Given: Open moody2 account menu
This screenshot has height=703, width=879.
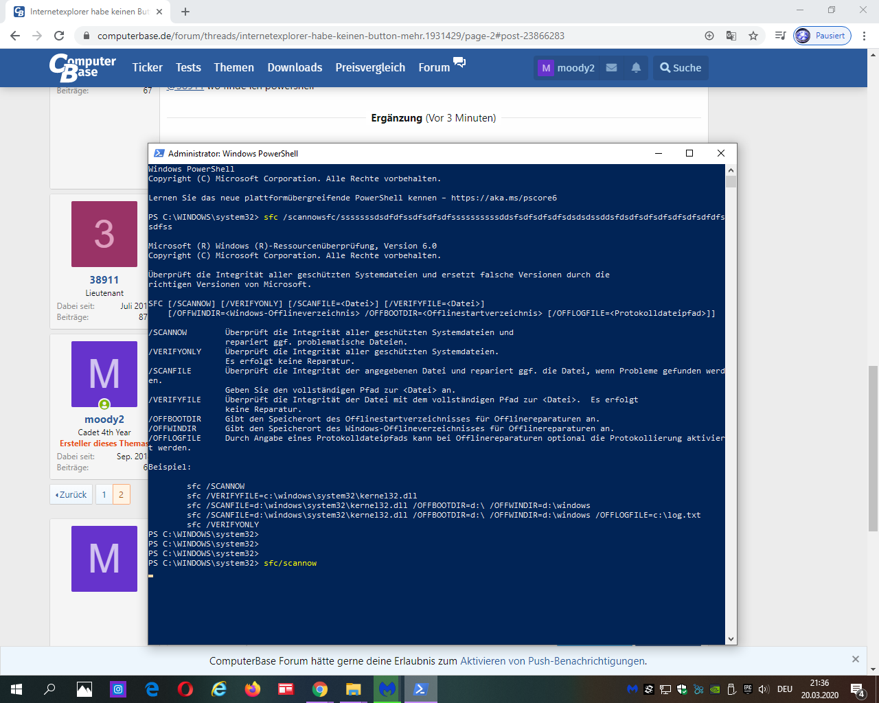Looking at the screenshot, I should pos(567,68).
